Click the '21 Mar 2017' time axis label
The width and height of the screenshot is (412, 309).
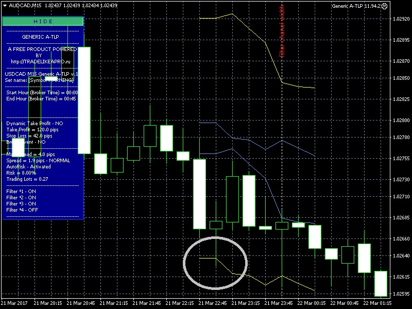pyautogui.click(x=14, y=303)
